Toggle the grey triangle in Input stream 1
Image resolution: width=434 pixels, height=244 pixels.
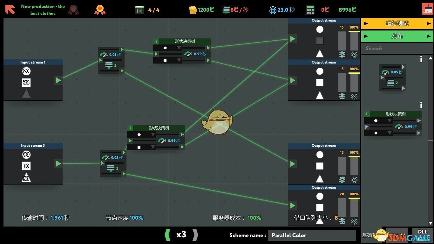tap(26, 94)
